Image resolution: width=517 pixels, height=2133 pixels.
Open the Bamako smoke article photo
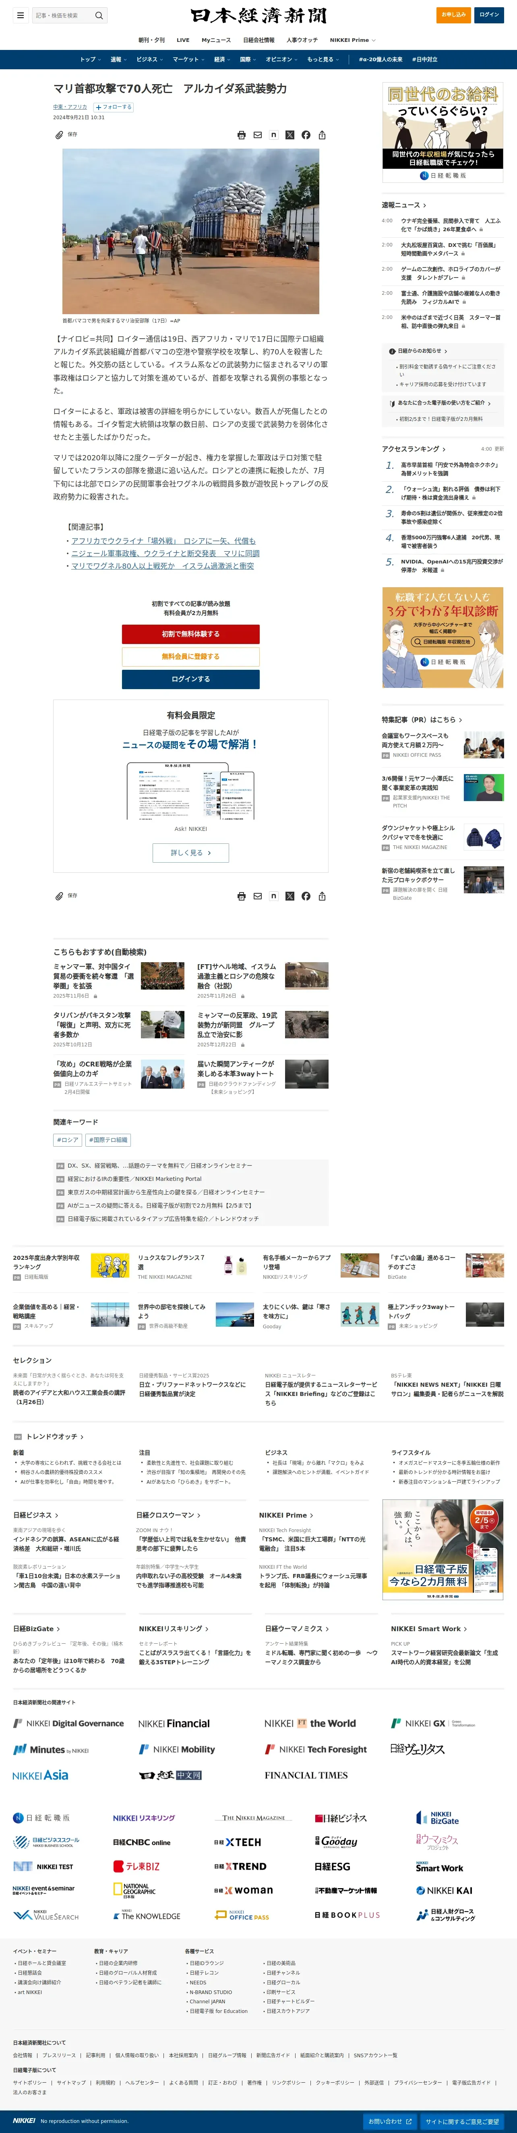190,231
